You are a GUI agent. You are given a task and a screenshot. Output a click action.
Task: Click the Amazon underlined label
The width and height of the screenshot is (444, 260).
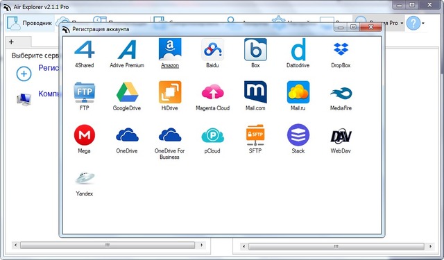click(x=170, y=65)
